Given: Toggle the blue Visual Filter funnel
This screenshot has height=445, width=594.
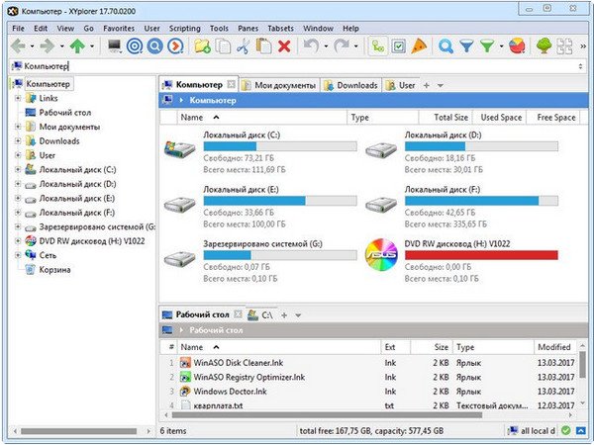Looking at the screenshot, I should 466,46.
